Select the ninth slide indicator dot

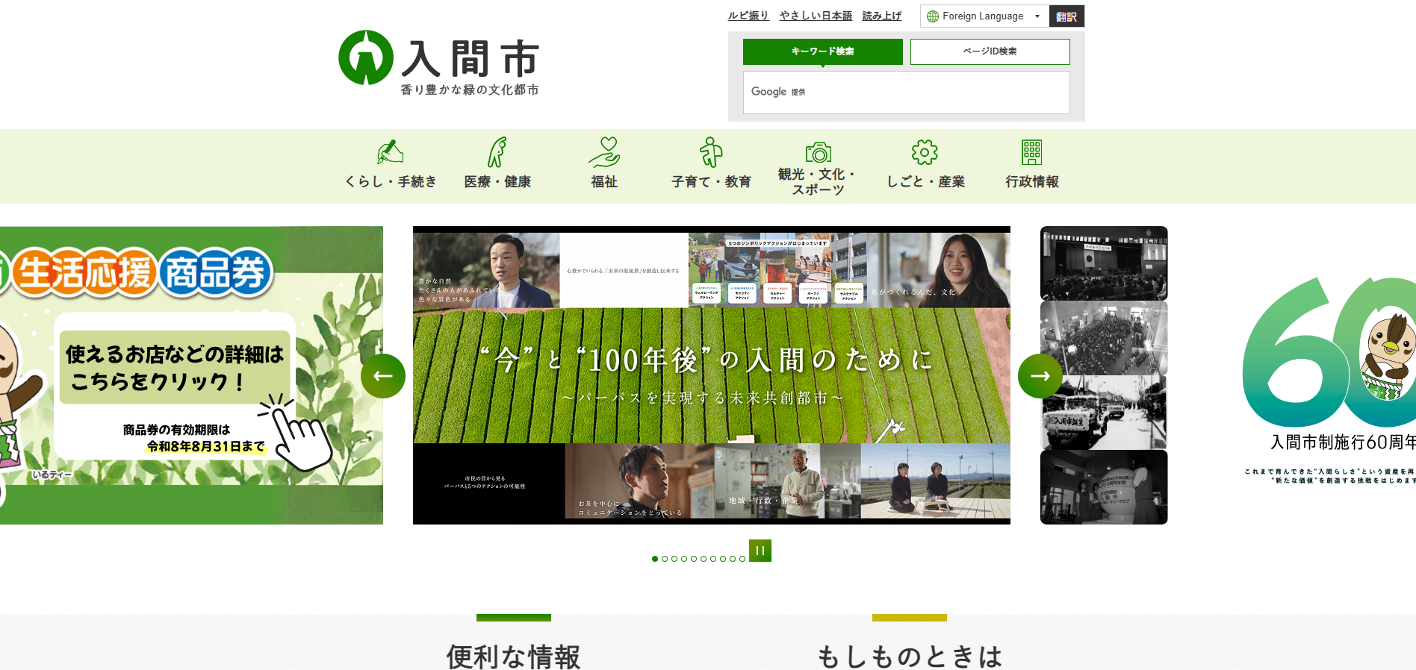click(x=733, y=559)
